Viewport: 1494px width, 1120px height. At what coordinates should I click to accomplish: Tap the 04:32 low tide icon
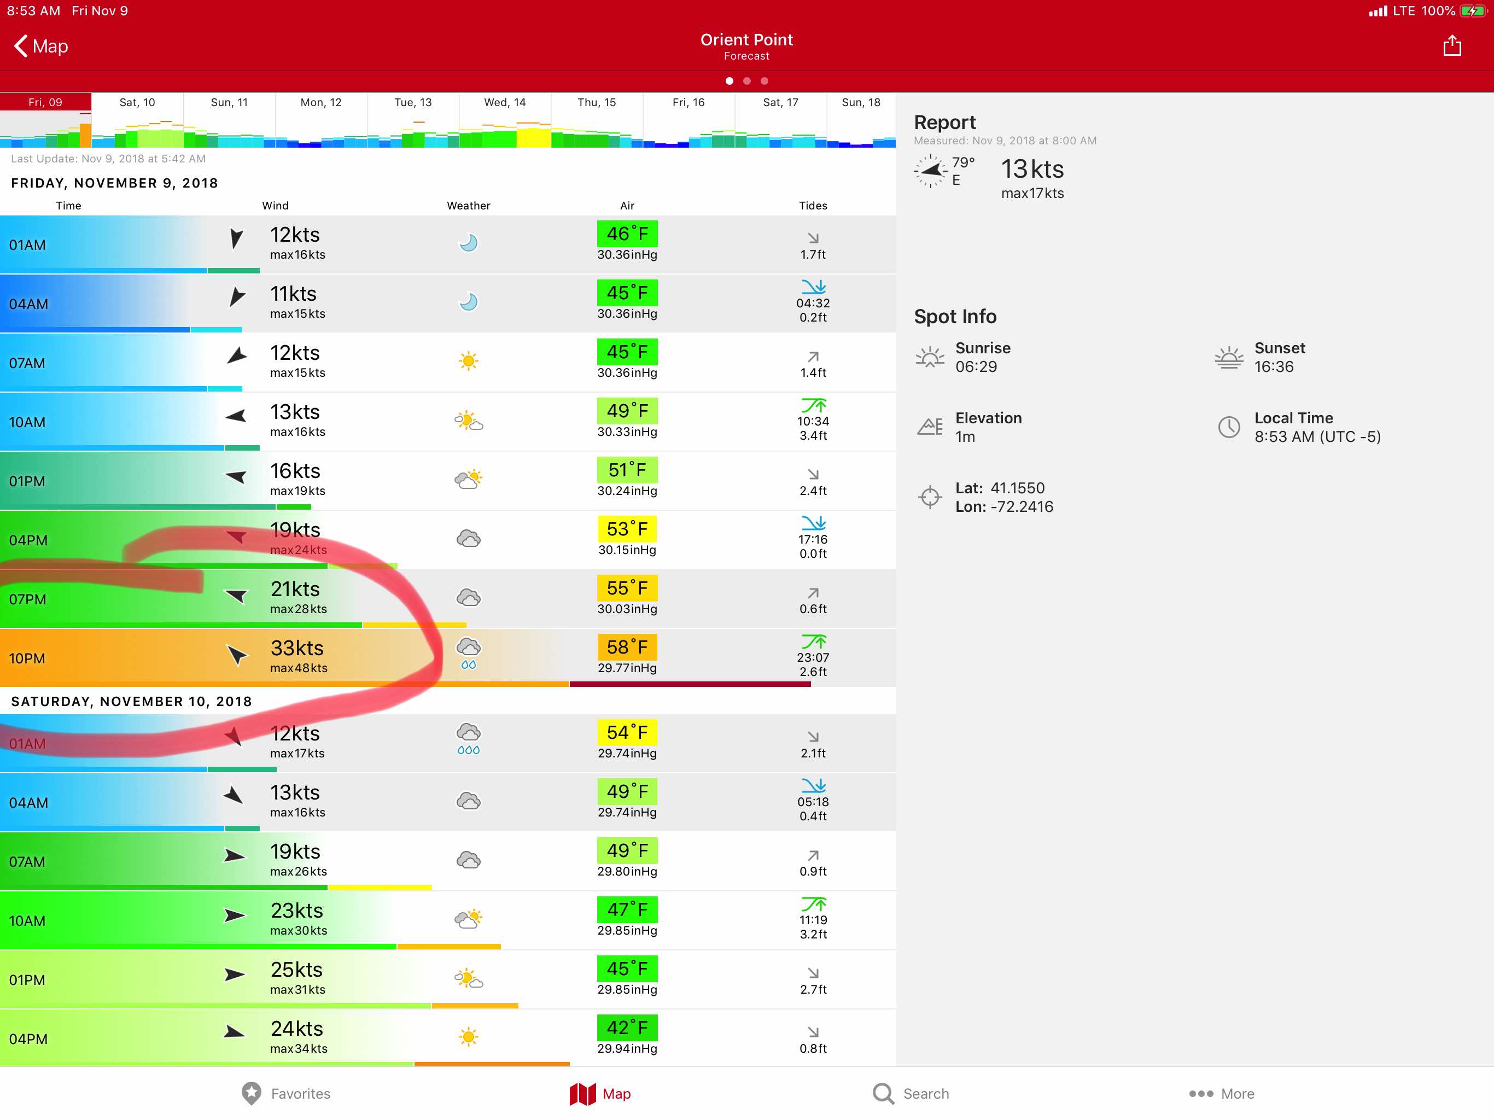point(813,287)
